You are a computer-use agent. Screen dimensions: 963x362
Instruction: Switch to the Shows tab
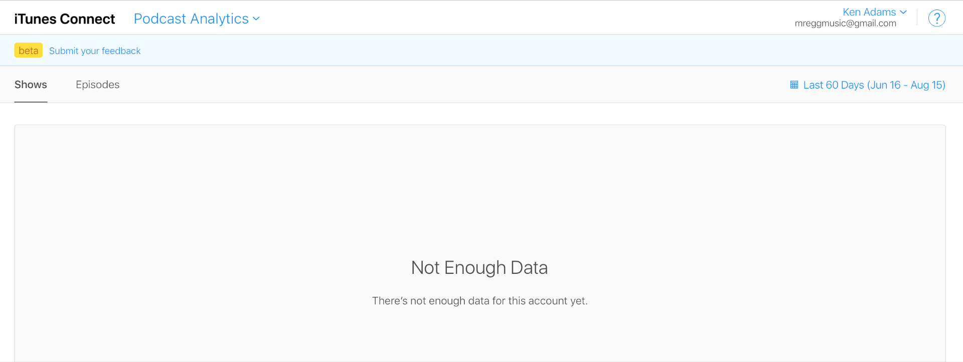click(31, 85)
